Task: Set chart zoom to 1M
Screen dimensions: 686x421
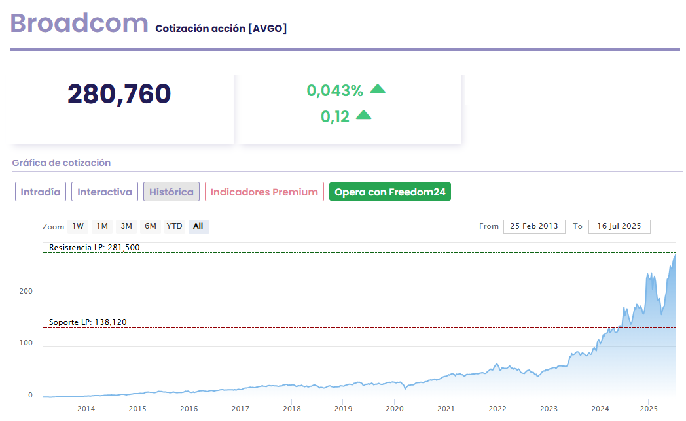Action: pyautogui.click(x=102, y=226)
